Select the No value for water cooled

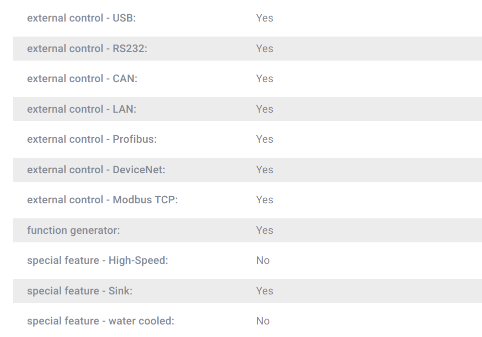tap(263, 321)
